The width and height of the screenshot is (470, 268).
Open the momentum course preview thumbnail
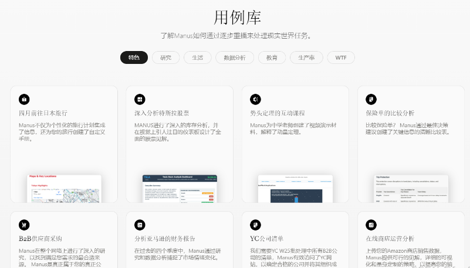(295, 189)
